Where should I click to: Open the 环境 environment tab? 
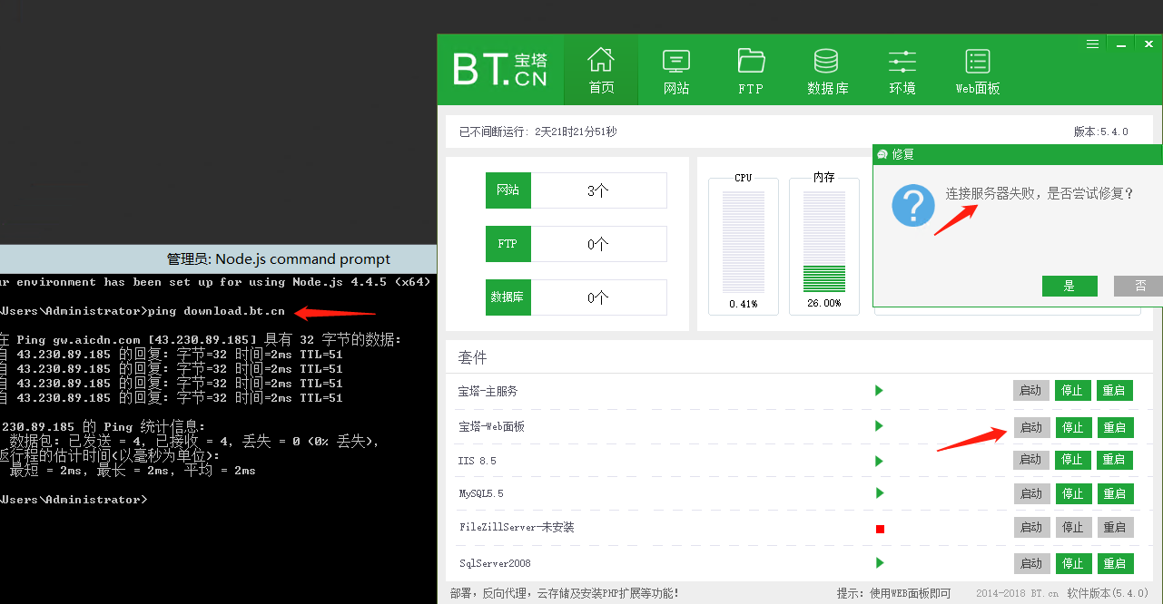click(902, 70)
